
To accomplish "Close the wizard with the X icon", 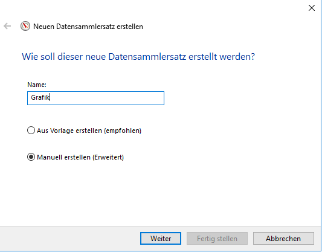I will 312,8.
